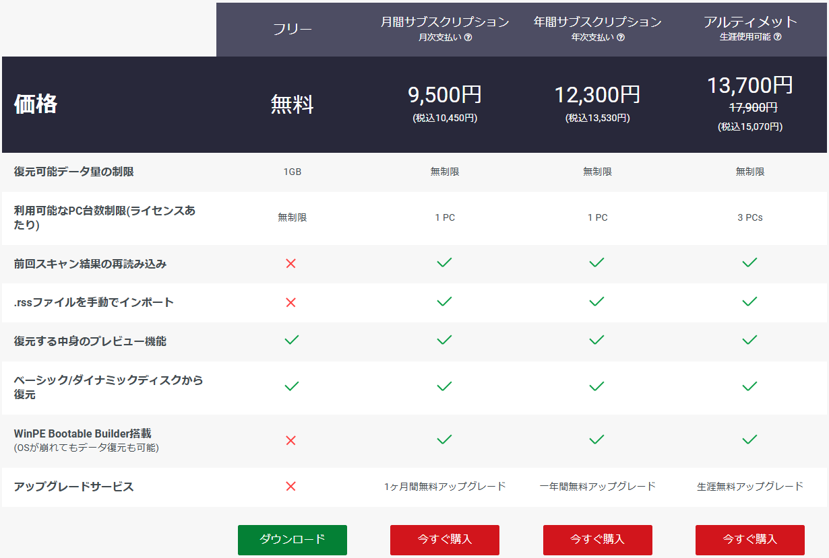Click help icon beside 年次支払い
The image size is (829, 558).
621,38
